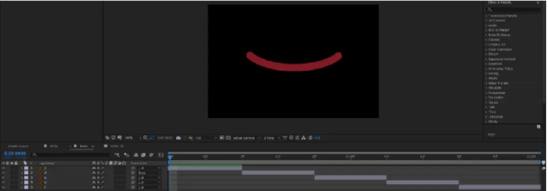Click the Utility effects category
This screenshot has height=191, width=549.
point(493,121)
